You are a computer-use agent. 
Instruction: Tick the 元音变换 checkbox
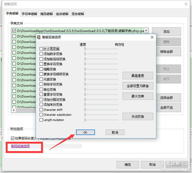point(41,79)
